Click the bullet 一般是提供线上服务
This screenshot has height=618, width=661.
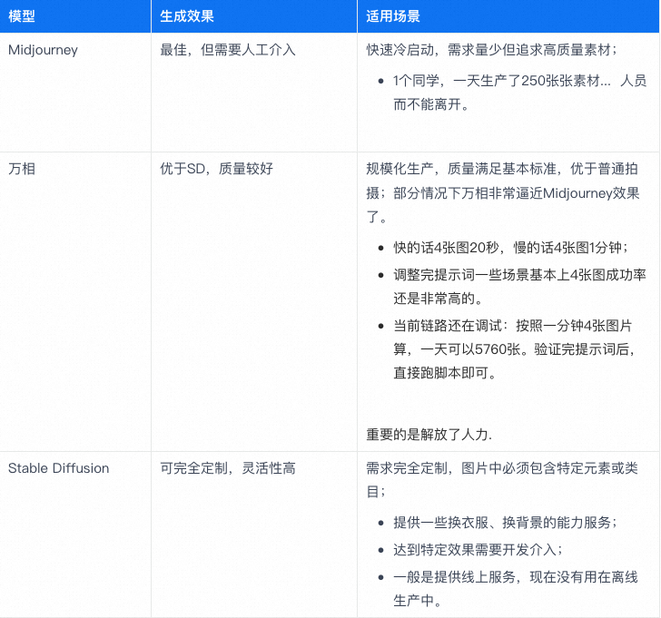click(515, 577)
